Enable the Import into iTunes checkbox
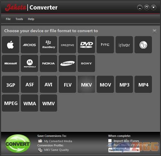This screenshot has height=156, width=161. [x=110, y=141]
